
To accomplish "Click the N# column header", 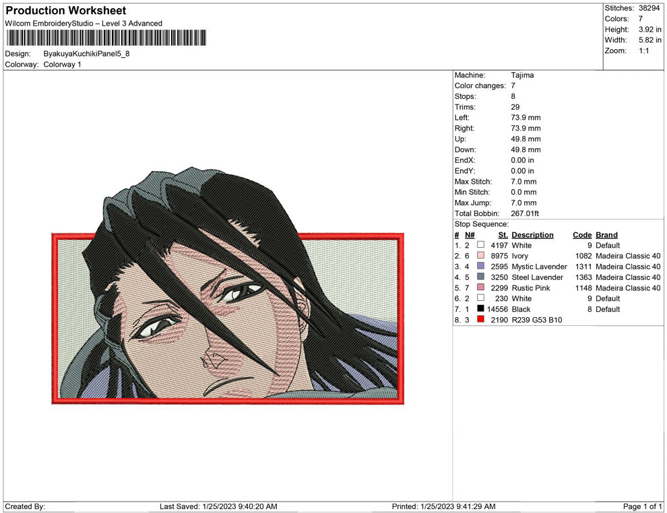I will [470, 235].
